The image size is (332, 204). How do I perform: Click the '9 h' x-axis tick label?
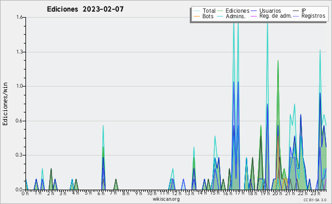click(x=139, y=194)
